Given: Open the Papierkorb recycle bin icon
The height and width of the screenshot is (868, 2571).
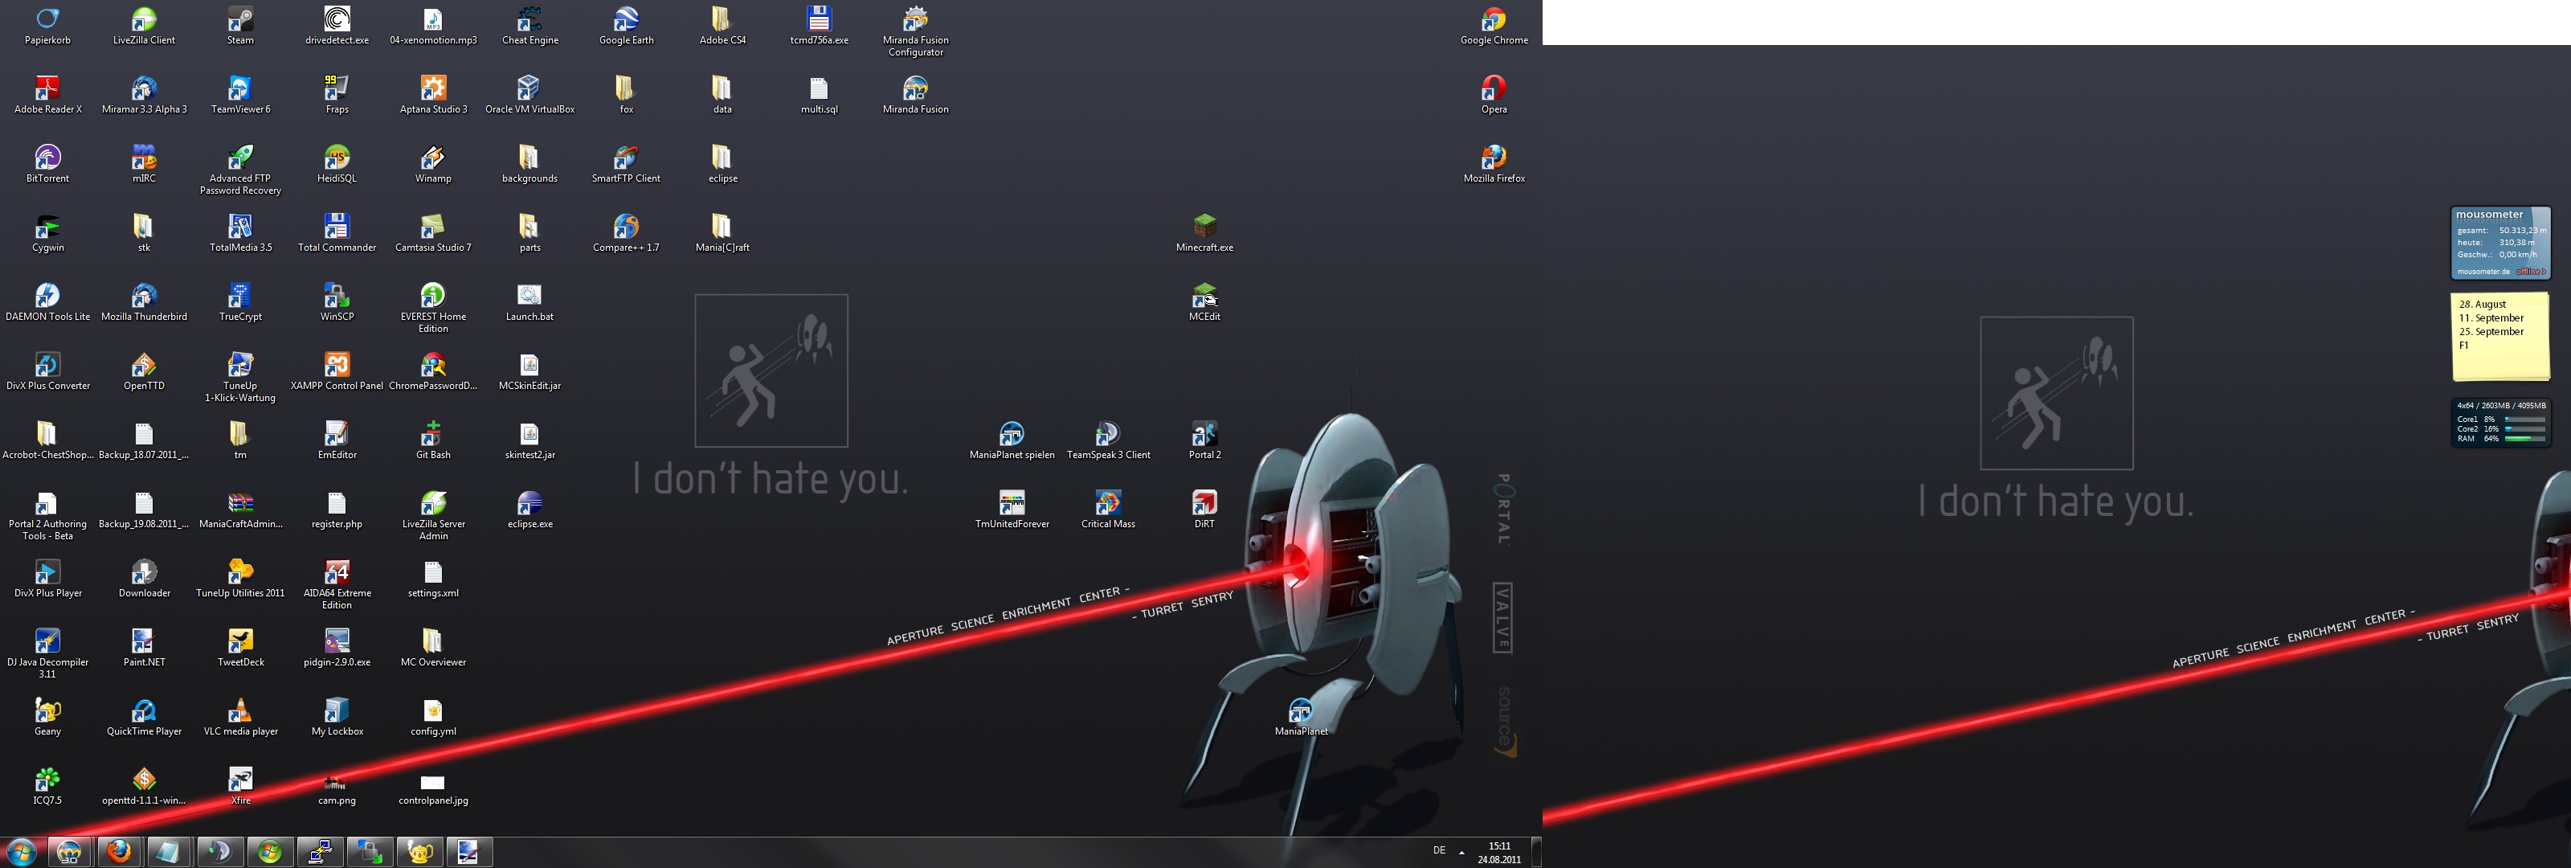Looking at the screenshot, I should [47, 25].
